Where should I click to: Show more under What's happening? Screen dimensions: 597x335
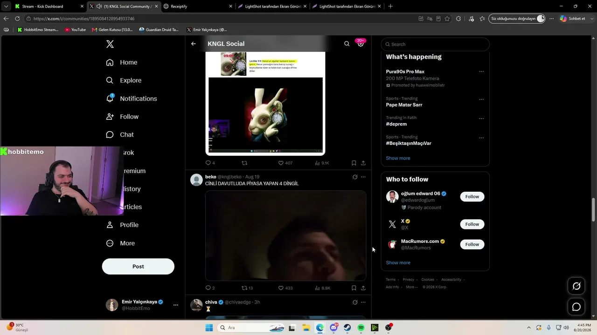(398, 158)
